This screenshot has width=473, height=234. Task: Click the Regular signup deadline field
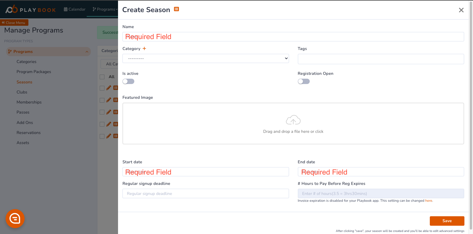tap(206, 193)
